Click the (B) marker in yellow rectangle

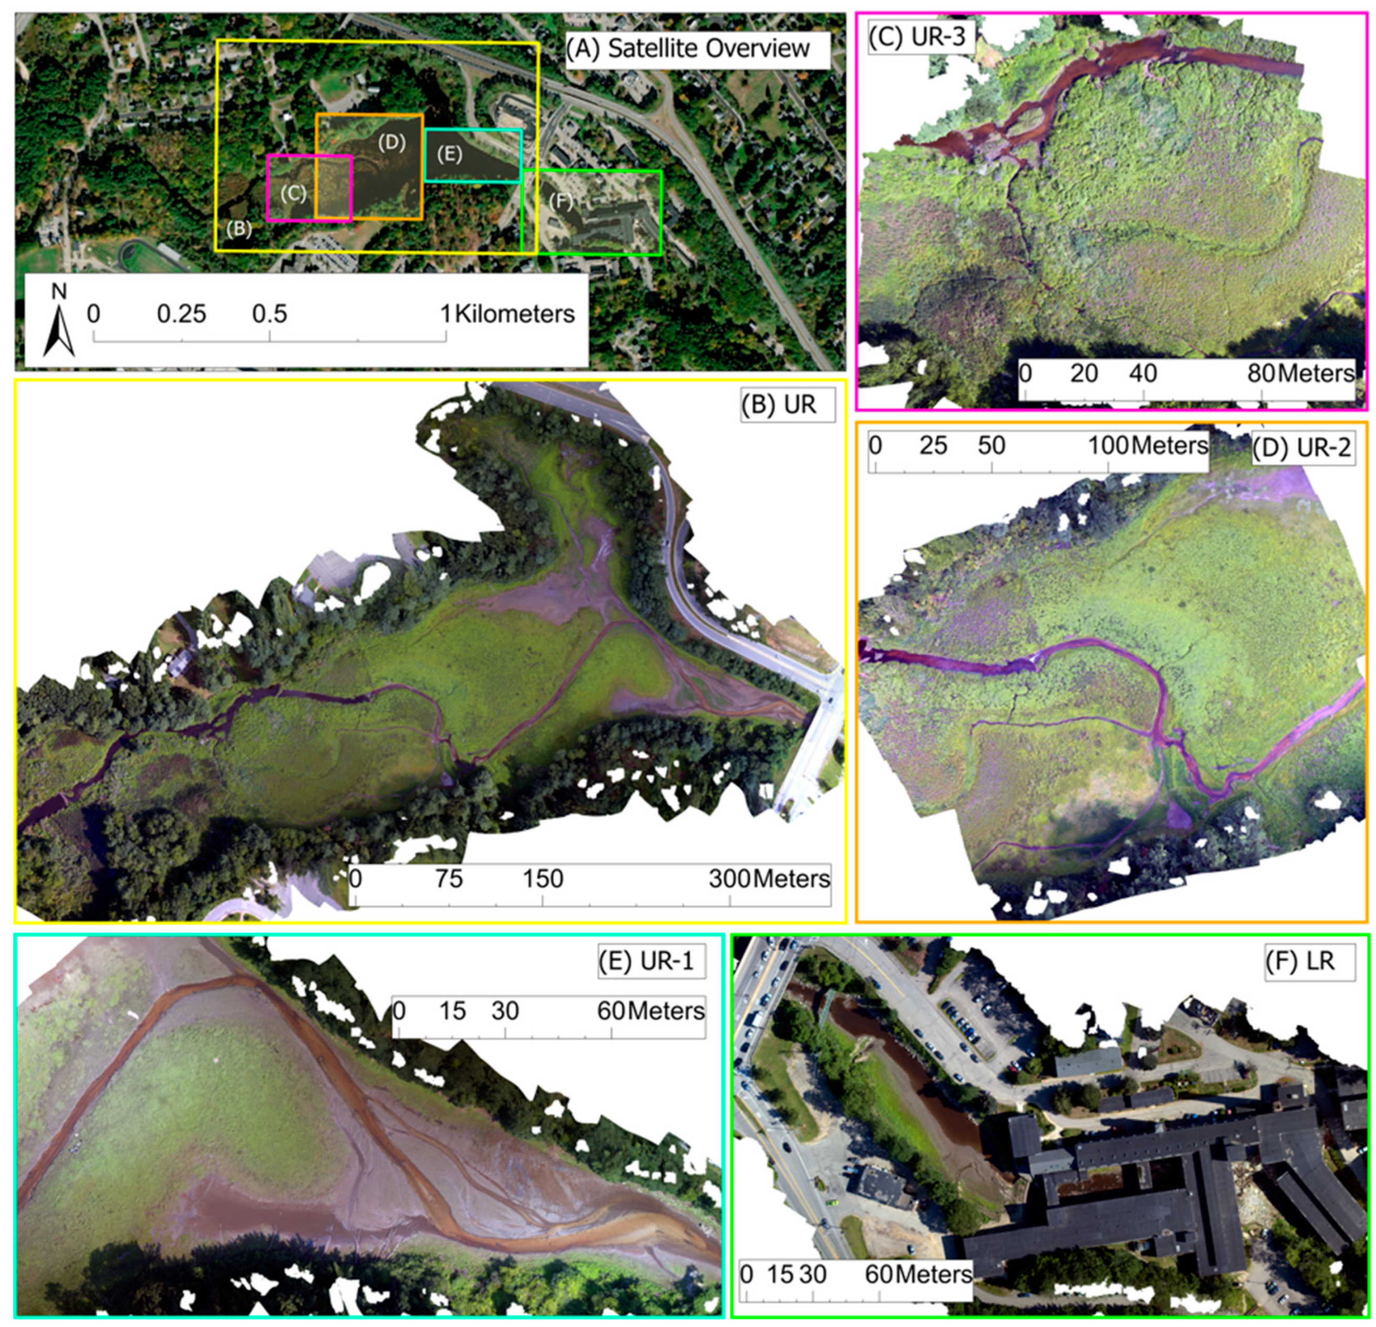pos(239,229)
